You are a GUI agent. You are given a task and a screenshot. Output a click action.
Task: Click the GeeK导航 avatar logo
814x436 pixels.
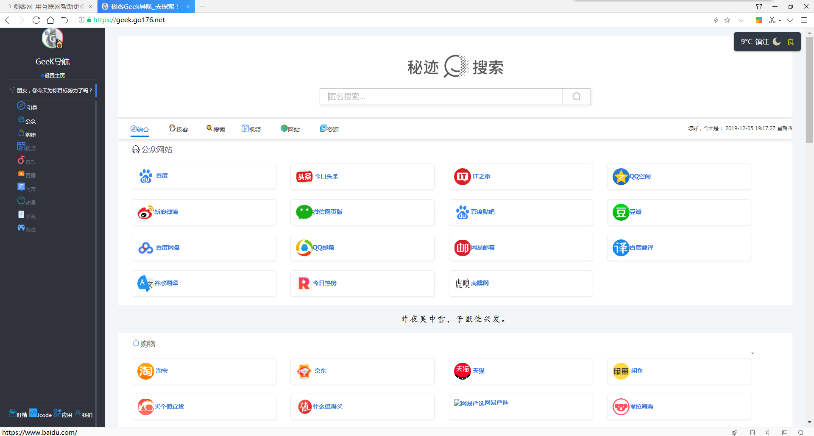click(53, 39)
